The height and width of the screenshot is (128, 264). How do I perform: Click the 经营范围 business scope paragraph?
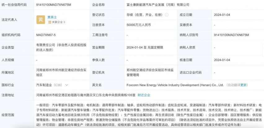[149, 115]
